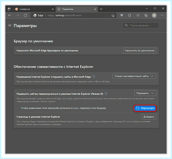This screenshot has width=172, height=159.
Task: Open the three-dot settings and more menu
Action: click(162, 15)
